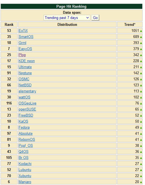Click the green trend arrow in the Grml row
This screenshot has width=145, height=185.
(x=141, y=43)
